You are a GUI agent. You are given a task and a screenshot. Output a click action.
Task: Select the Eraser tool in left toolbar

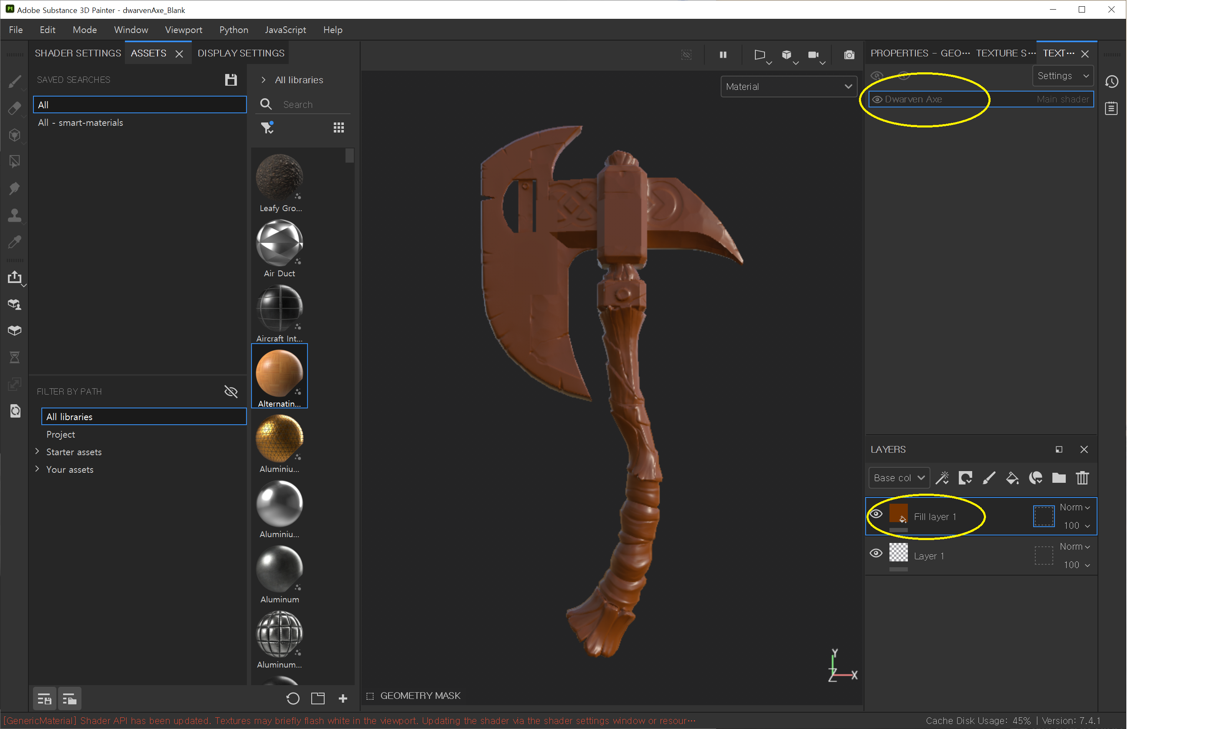(x=15, y=108)
